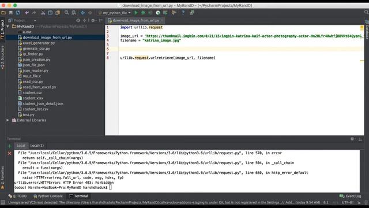Click the Find magnifier icon
Screen dimensions: 369x208
(67, 13)
